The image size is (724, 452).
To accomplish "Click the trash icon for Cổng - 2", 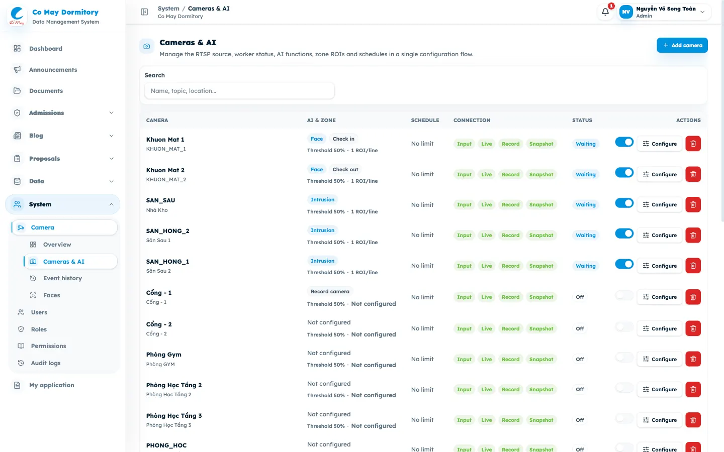I will tap(693, 328).
